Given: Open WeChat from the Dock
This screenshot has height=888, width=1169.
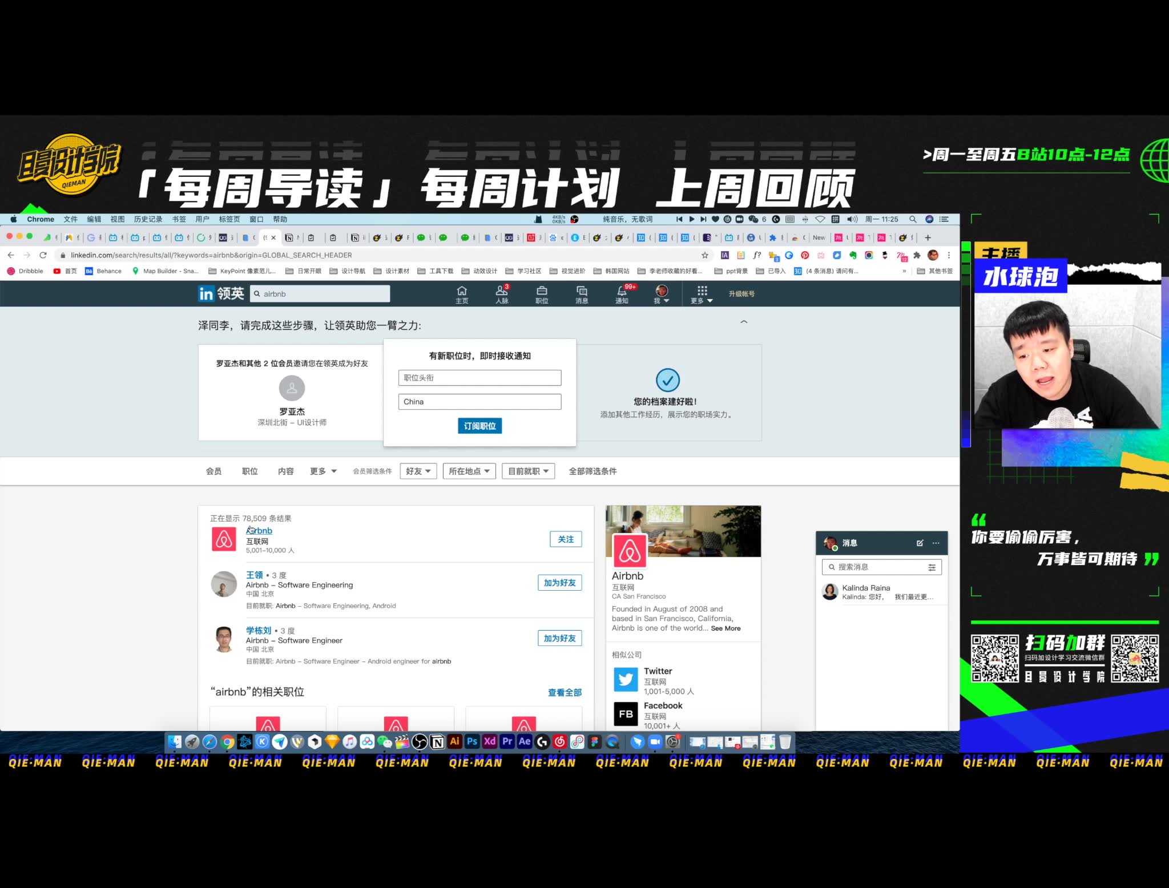Looking at the screenshot, I should pyautogui.click(x=385, y=742).
